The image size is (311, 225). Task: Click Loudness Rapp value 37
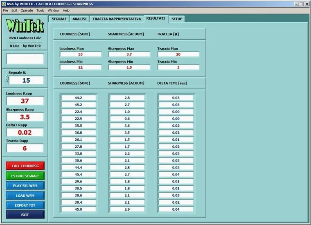[x=25, y=101]
